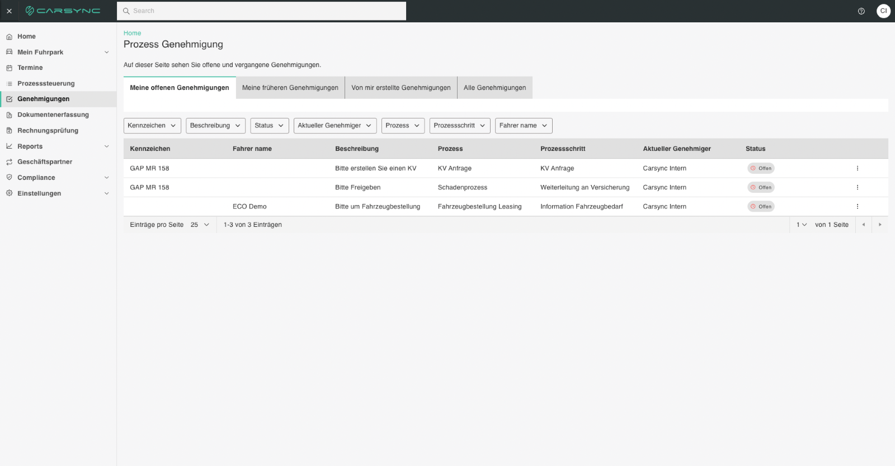
Task: Expand Reports submenu chevron
Action: click(x=107, y=146)
